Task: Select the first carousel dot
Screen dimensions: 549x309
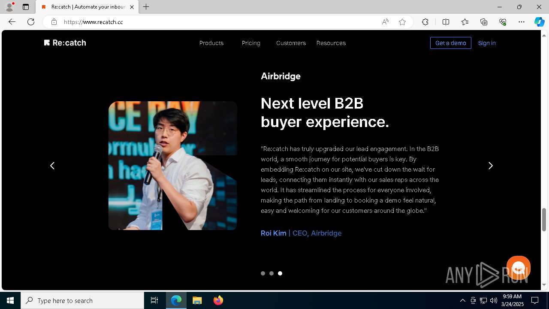Action: (263, 273)
